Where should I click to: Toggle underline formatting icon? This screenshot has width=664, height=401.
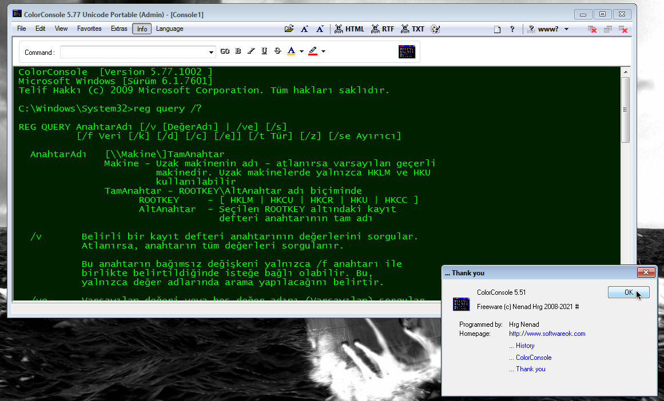(264, 51)
